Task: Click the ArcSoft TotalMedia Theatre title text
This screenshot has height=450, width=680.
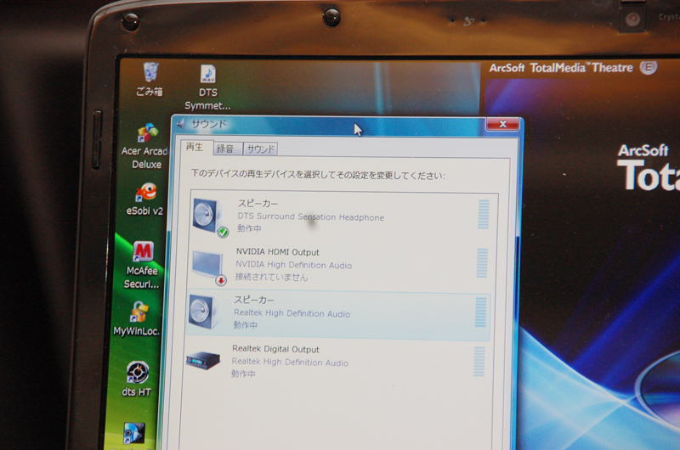Action: [x=561, y=68]
